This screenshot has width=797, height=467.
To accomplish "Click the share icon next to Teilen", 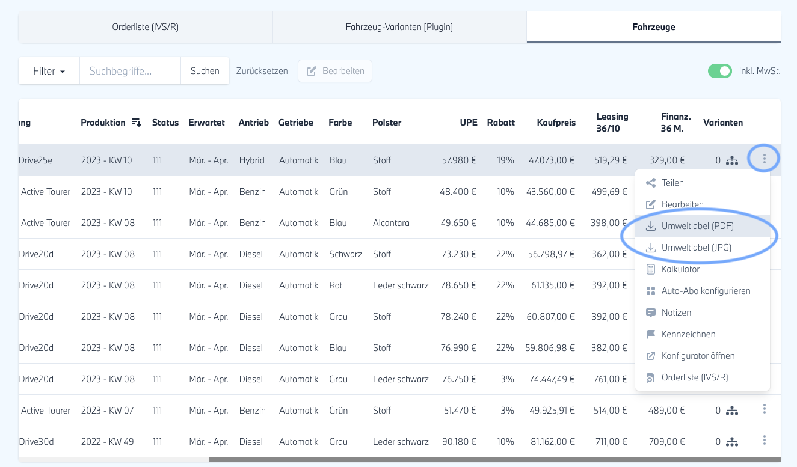I will point(650,183).
